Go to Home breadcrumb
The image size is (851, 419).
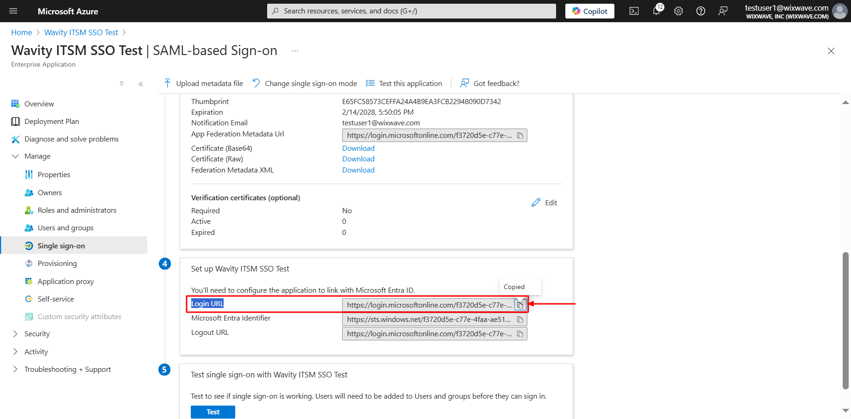coord(21,32)
